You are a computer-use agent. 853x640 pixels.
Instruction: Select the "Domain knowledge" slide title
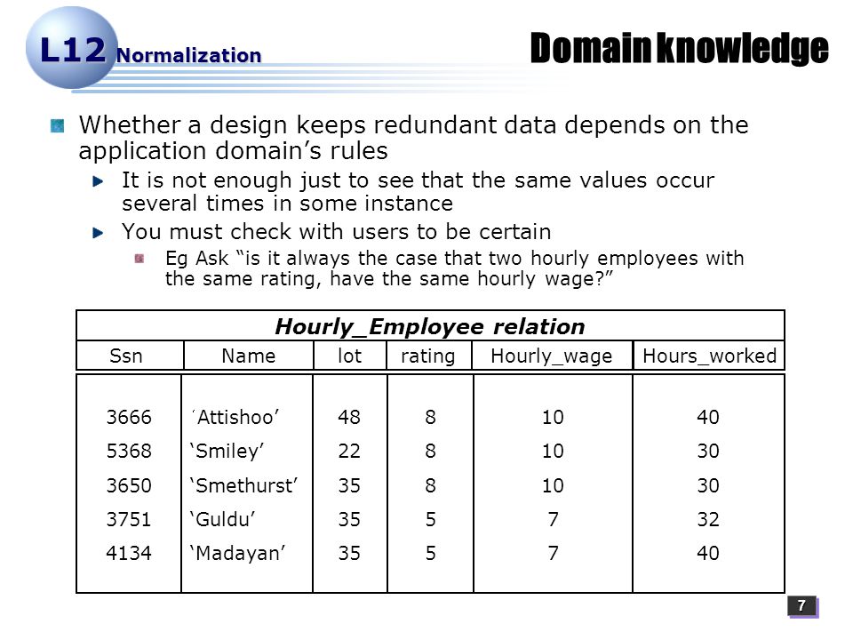coord(679,48)
